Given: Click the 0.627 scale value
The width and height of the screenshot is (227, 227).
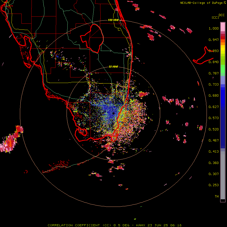Looking at the screenshot, I should (x=214, y=107).
